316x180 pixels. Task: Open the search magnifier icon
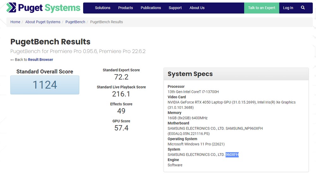pos(303,8)
